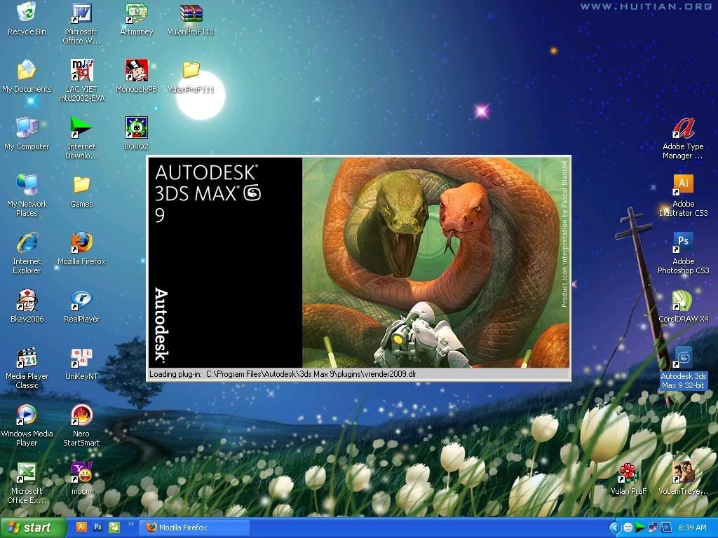Select the Windows Media Player shortcut
Image resolution: width=718 pixels, height=538 pixels.
tap(27, 425)
